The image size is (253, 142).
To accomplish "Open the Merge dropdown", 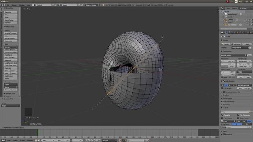I will 11,87.
